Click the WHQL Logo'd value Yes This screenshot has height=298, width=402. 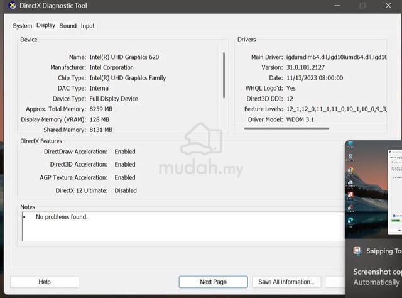(291, 88)
